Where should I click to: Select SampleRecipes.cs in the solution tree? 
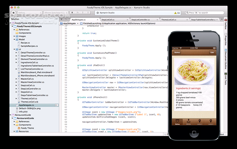click(x=29, y=46)
